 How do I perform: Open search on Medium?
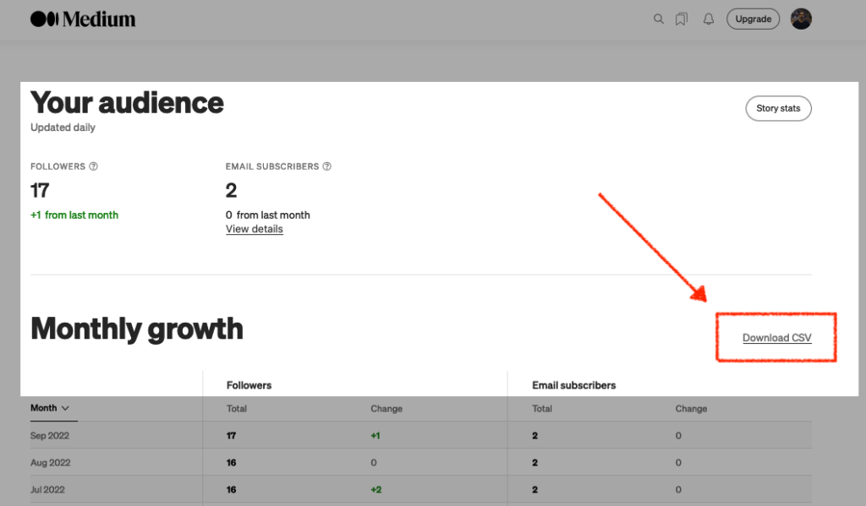(659, 19)
